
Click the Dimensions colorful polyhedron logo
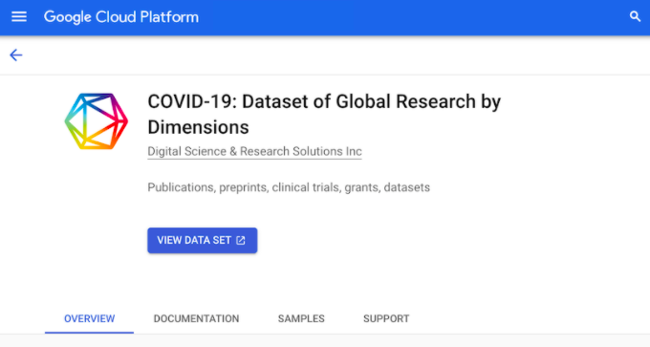(97, 121)
